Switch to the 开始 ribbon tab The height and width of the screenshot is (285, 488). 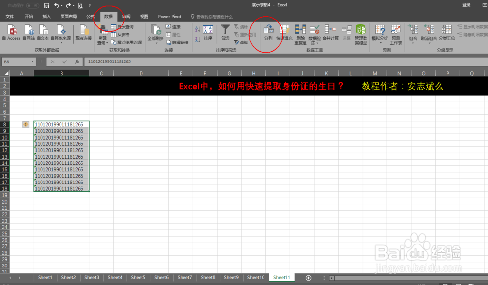29,17
